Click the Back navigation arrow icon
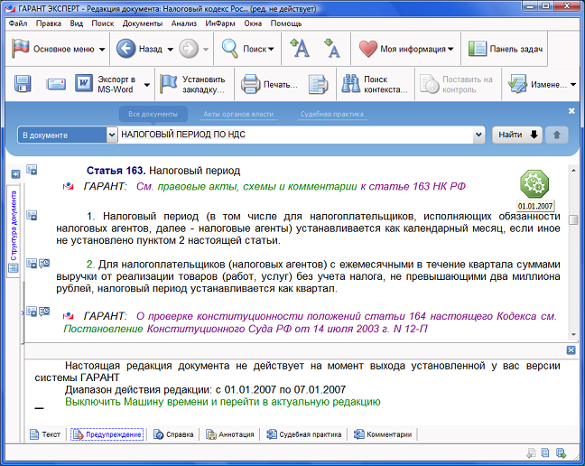Image resolution: width=585 pixels, height=466 pixels. coord(126,49)
